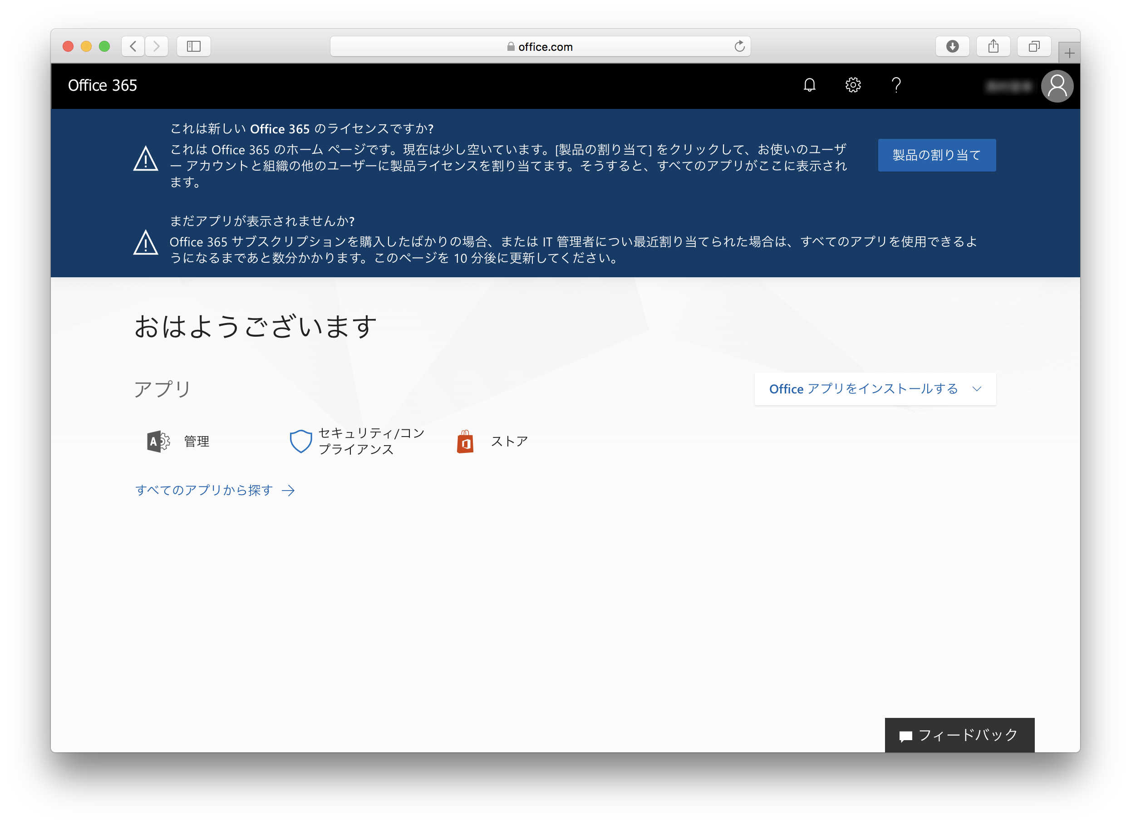Click the green fullscreen window button

(104, 46)
